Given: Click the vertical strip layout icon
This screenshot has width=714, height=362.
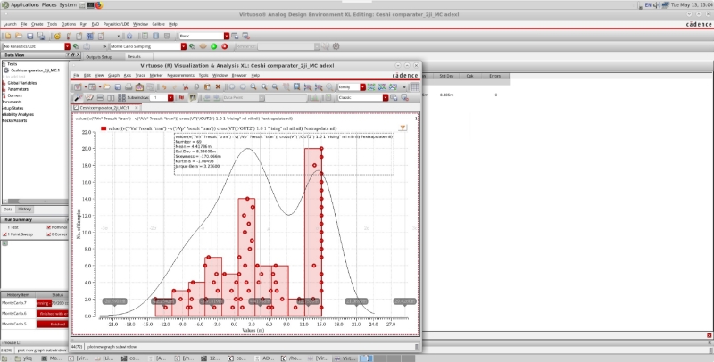Looking at the screenshot, I should click(111, 98).
